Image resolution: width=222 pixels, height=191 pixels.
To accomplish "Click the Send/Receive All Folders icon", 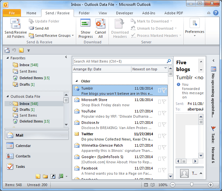I will [x=15, y=24].
